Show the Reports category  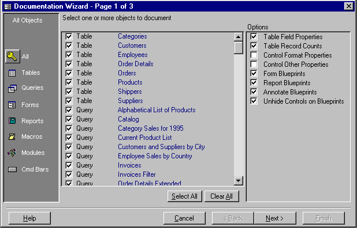(x=32, y=121)
